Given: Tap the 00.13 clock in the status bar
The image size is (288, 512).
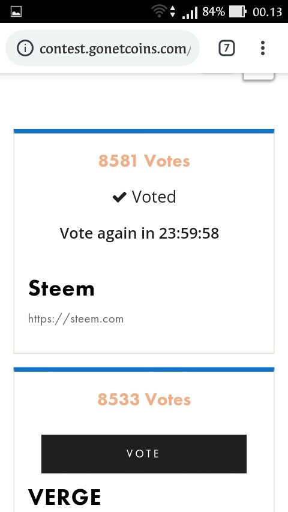Looking at the screenshot, I should (268, 12).
